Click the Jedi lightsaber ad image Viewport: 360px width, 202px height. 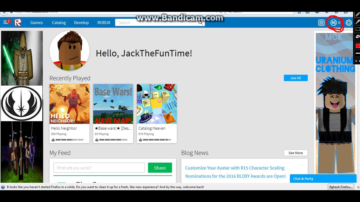(x=22, y=58)
